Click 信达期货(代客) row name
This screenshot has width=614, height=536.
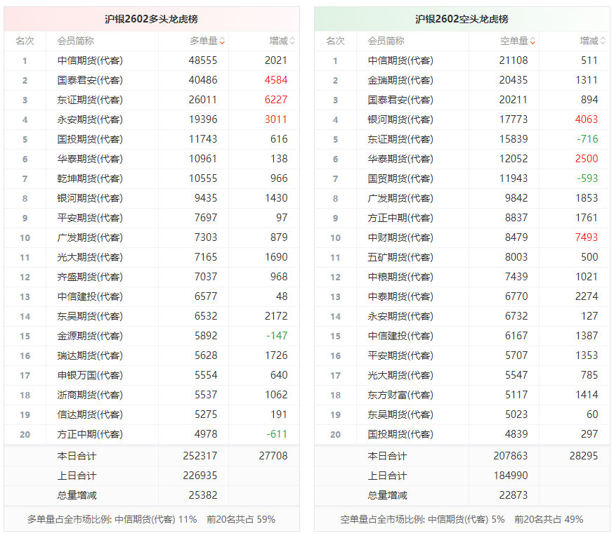pos(90,414)
